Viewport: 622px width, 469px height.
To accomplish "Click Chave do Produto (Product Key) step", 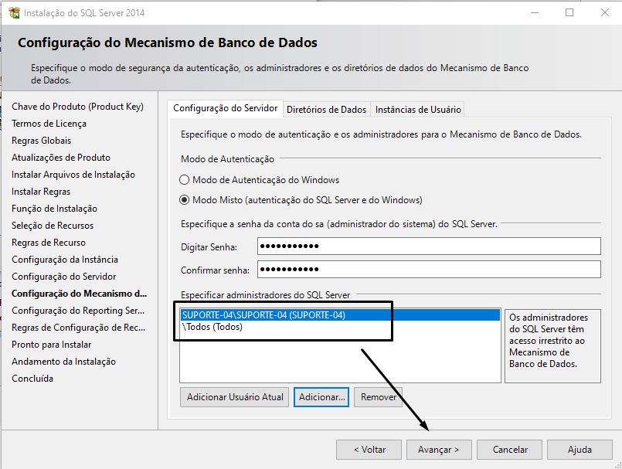I will coord(77,107).
